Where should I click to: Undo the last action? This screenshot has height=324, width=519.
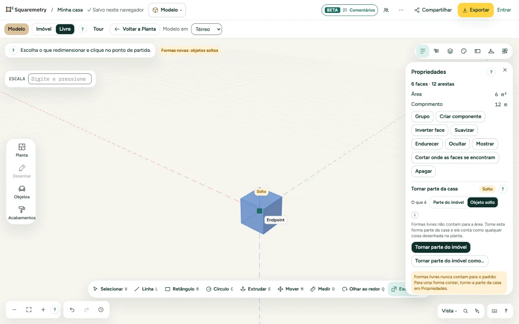point(72,310)
